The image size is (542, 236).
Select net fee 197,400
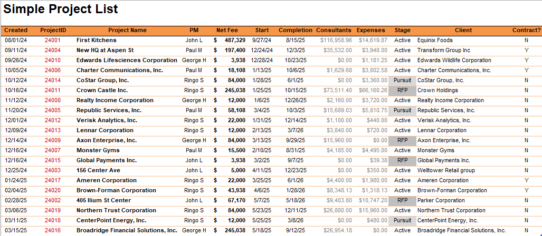[235, 51]
